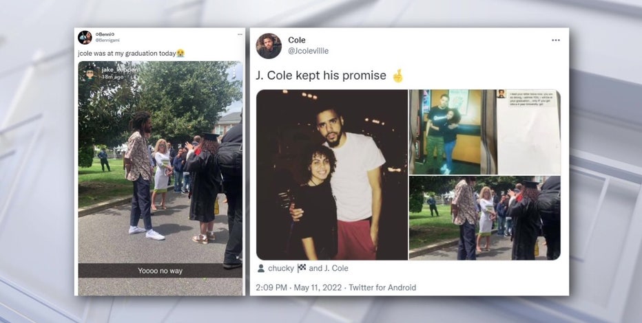Open the @Jcolevillle handle link
Viewport: 642px width, 323px height.
[x=309, y=51]
